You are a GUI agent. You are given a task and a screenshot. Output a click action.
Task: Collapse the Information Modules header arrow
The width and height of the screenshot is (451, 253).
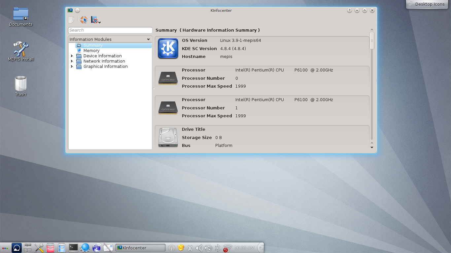coord(148,40)
